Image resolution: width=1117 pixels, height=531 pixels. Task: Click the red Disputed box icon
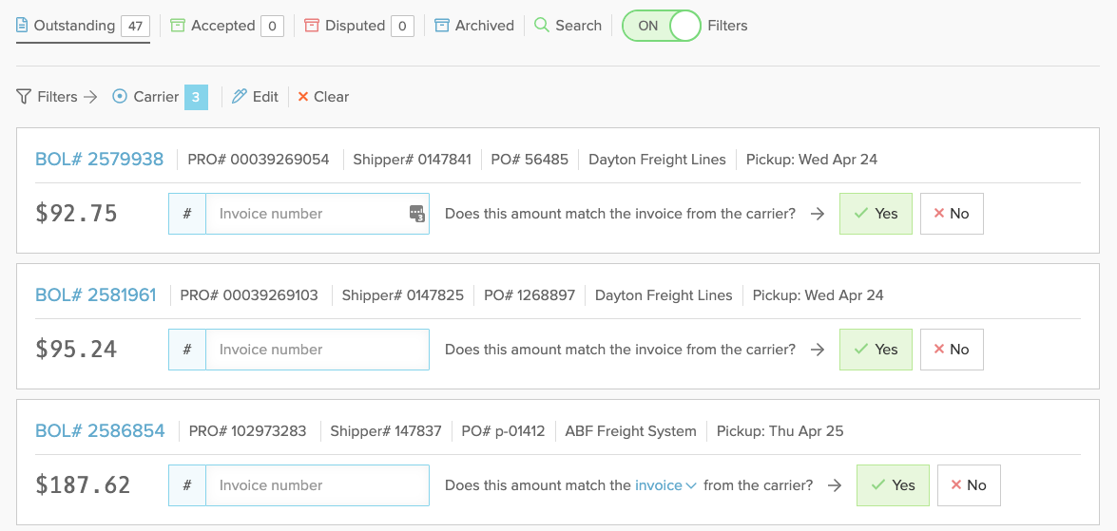click(311, 26)
